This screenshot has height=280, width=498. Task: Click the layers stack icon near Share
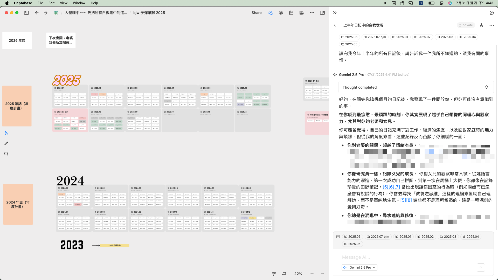pyautogui.click(x=281, y=13)
